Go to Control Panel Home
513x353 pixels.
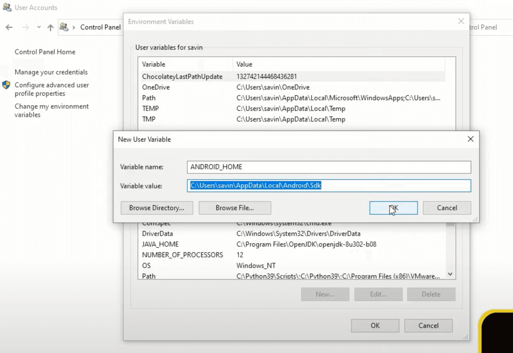tap(45, 52)
